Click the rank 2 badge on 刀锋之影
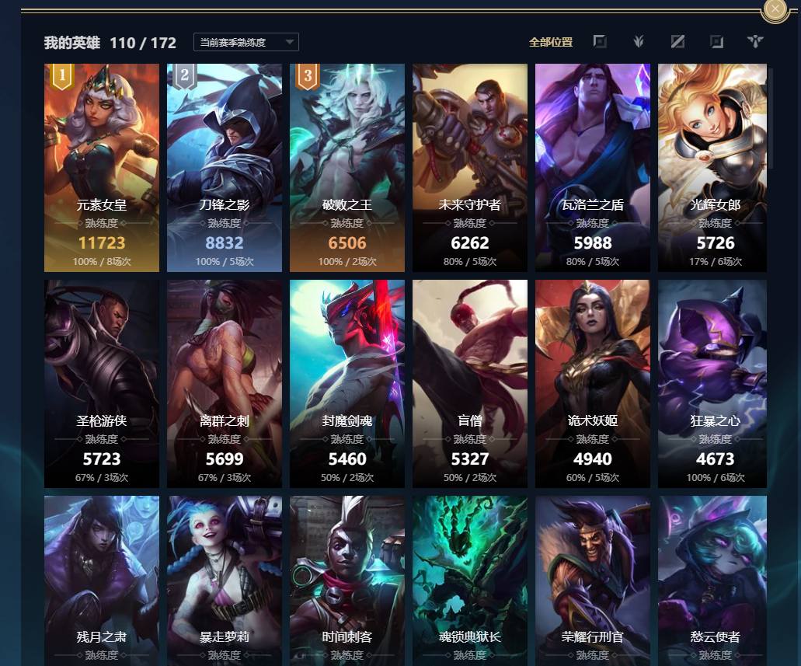The width and height of the screenshot is (801, 666). (x=185, y=76)
